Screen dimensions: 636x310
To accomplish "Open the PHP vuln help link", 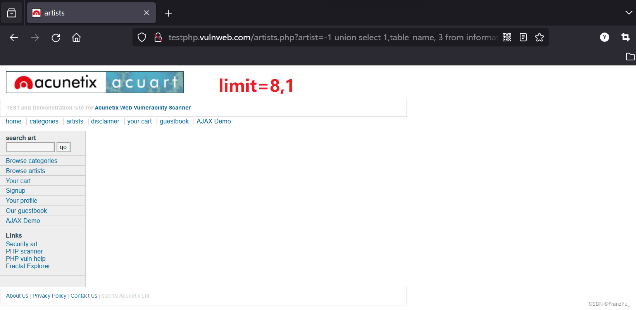I will pos(26,259).
